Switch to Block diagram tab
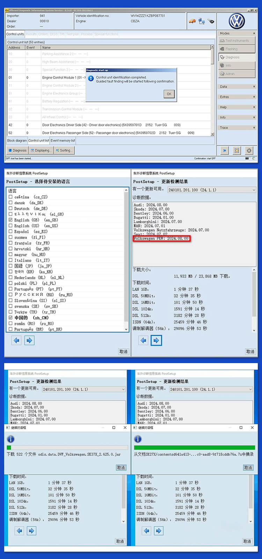The width and height of the screenshot is (262, 559). tap(17, 141)
